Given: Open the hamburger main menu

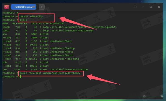Looking at the screenshot, I should [135, 7].
